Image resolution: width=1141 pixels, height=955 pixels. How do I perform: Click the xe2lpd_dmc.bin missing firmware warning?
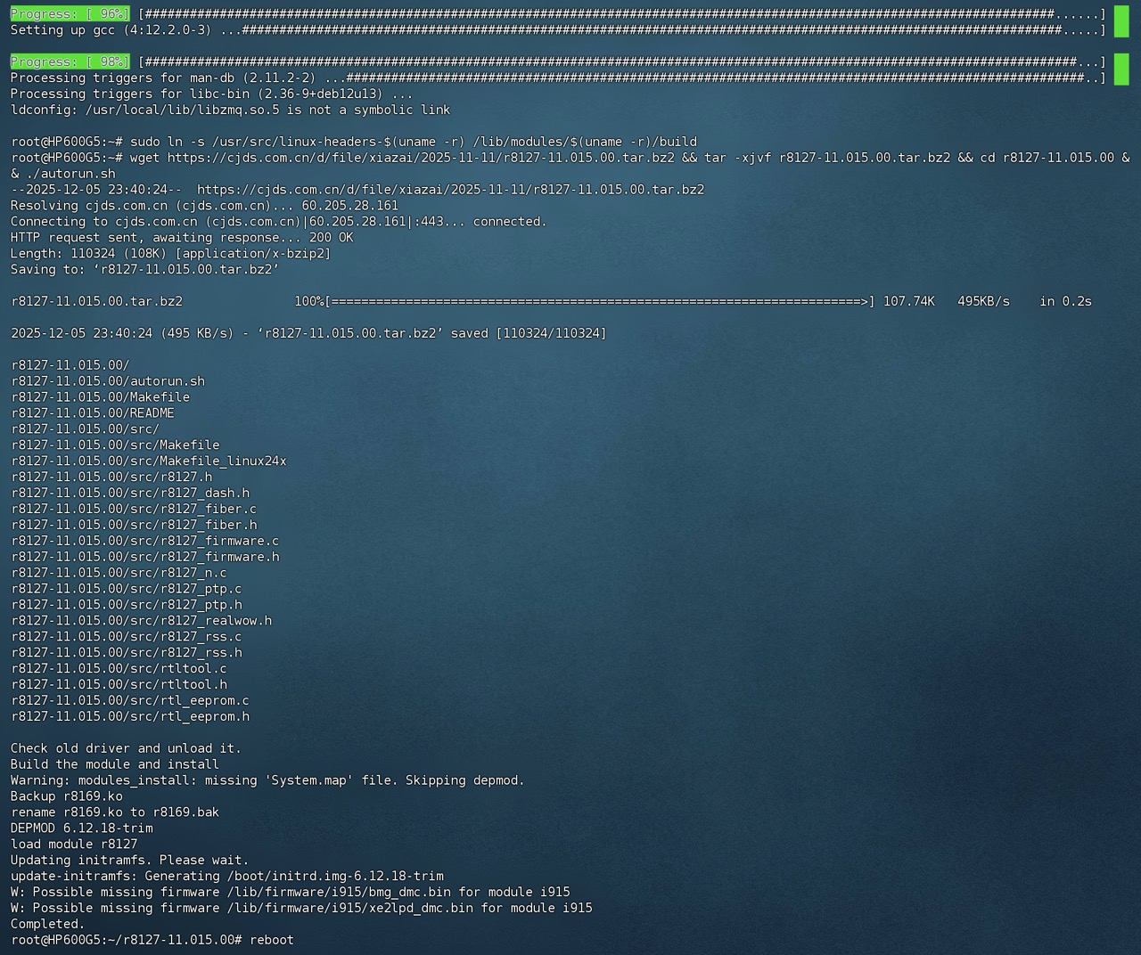[302, 909]
